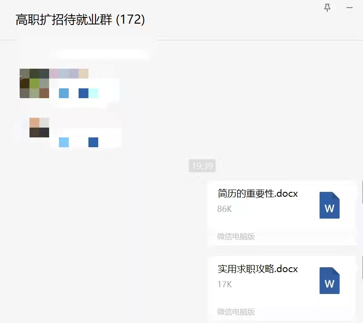This screenshot has width=363, height=323.
Task: Open Word icon of 简历的重要性.docx
Action: (x=330, y=205)
